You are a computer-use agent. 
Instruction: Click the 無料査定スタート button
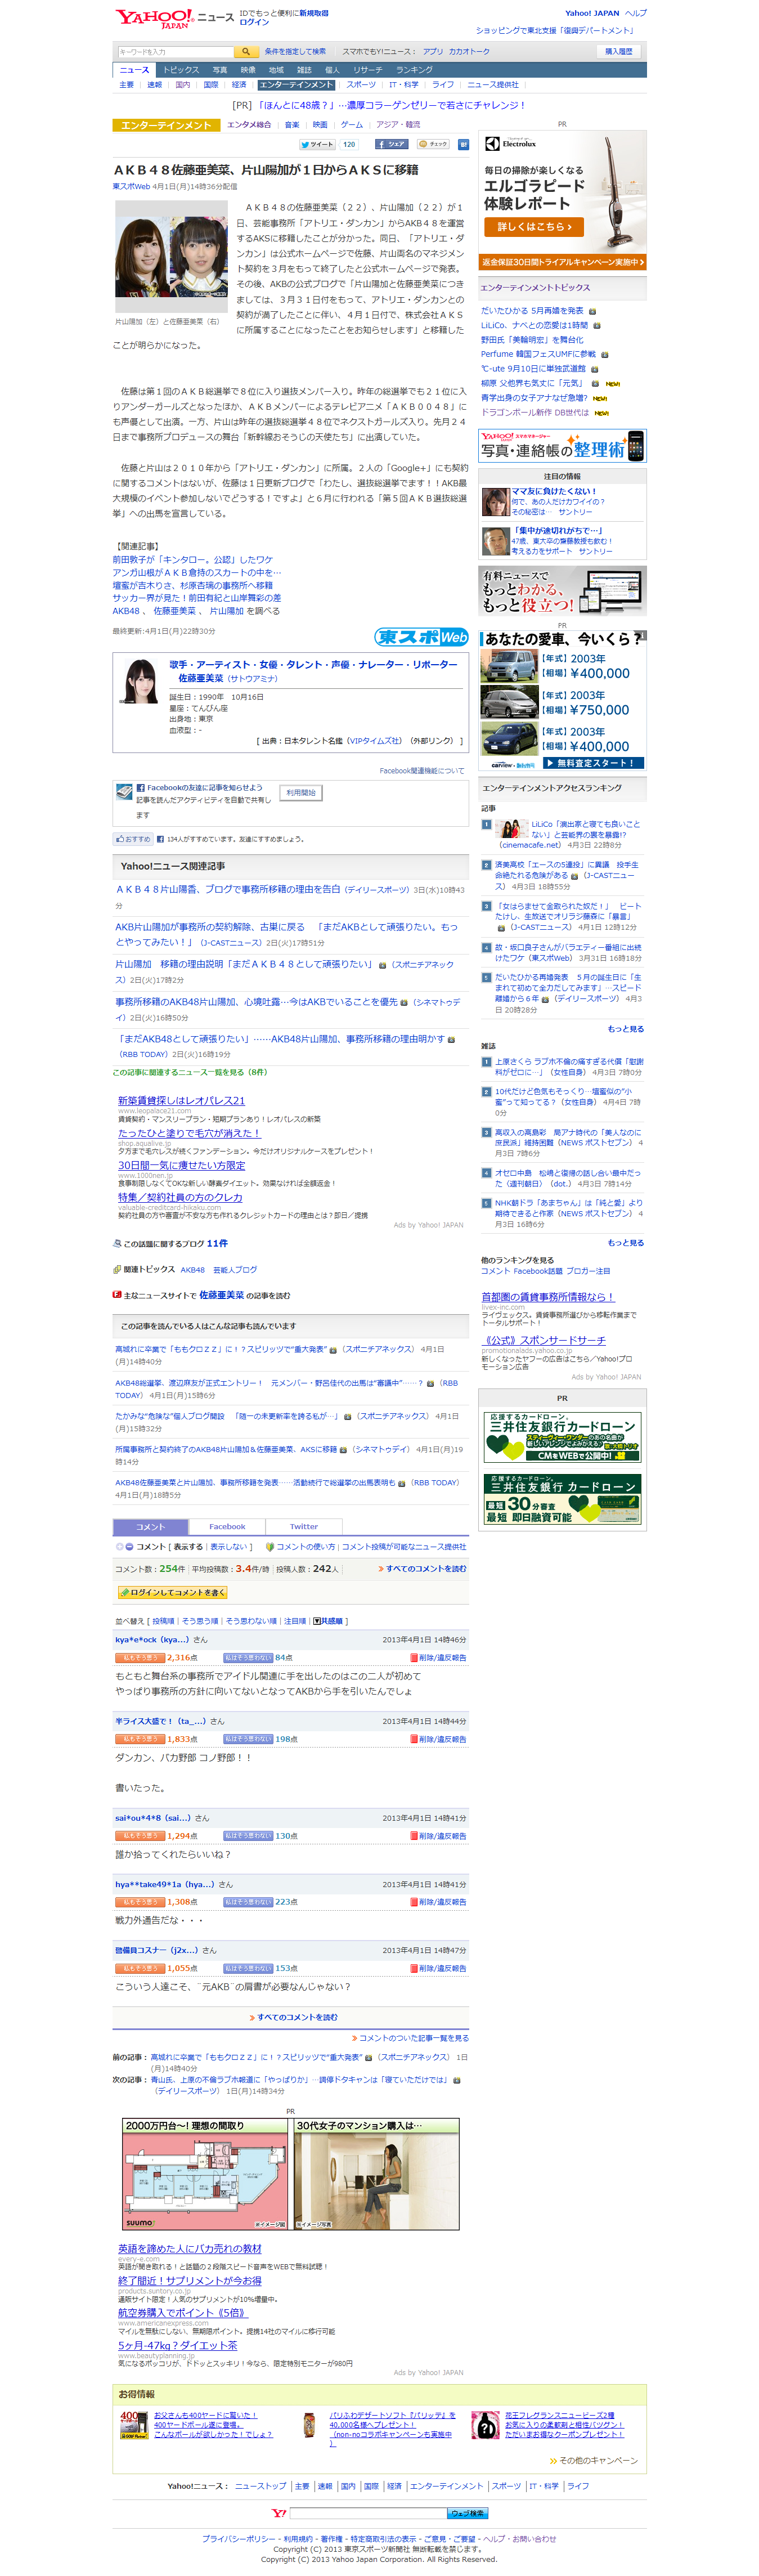pyautogui.click(x=593, y=763)
